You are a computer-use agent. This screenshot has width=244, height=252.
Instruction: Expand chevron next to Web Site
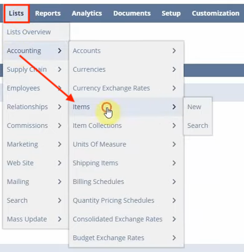tap(59, 163)
